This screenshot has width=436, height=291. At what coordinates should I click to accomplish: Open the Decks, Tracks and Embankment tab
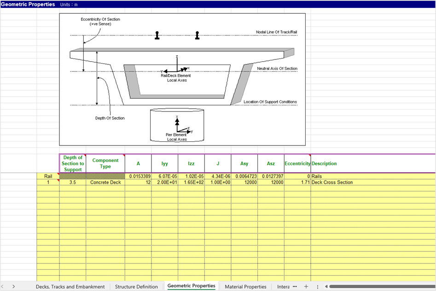(70, 286)
